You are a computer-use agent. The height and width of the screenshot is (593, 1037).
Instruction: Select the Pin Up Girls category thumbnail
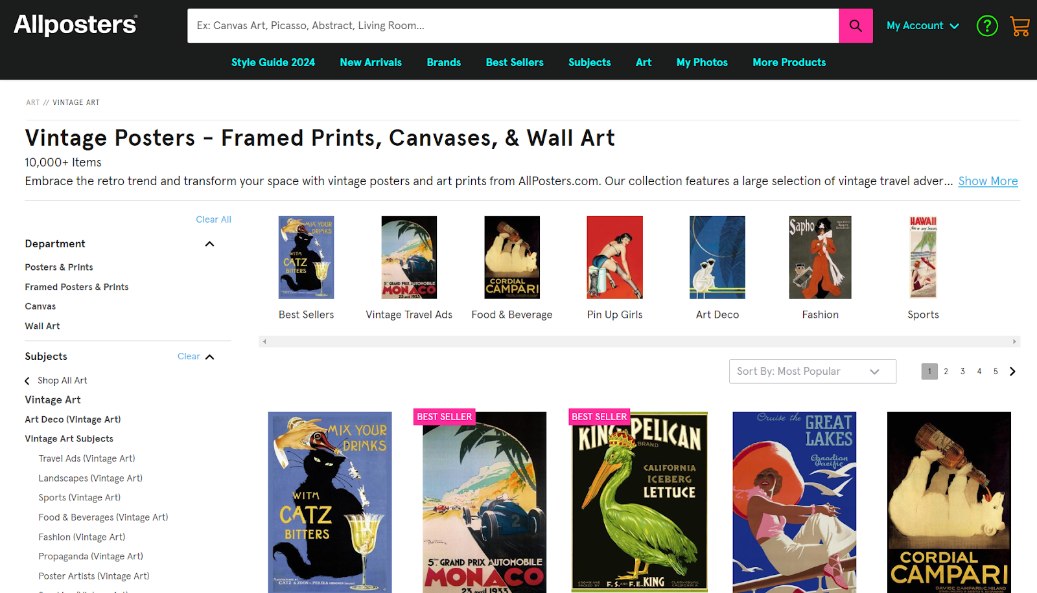pyautogui.click(x=614, y=258)
